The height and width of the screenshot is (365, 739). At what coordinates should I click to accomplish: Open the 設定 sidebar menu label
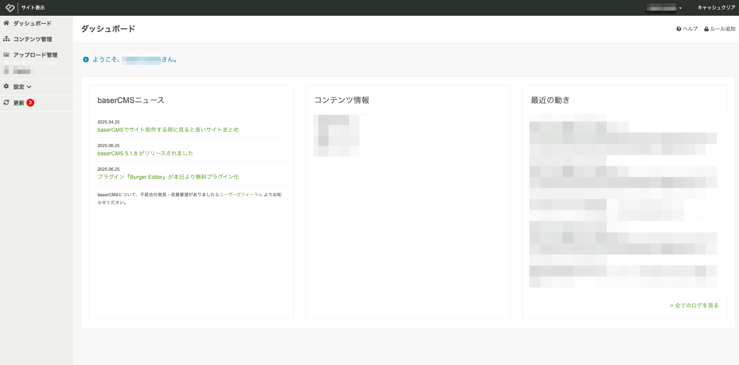coord(19,87)
